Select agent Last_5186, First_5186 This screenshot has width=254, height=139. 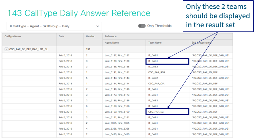click(117, 101)
